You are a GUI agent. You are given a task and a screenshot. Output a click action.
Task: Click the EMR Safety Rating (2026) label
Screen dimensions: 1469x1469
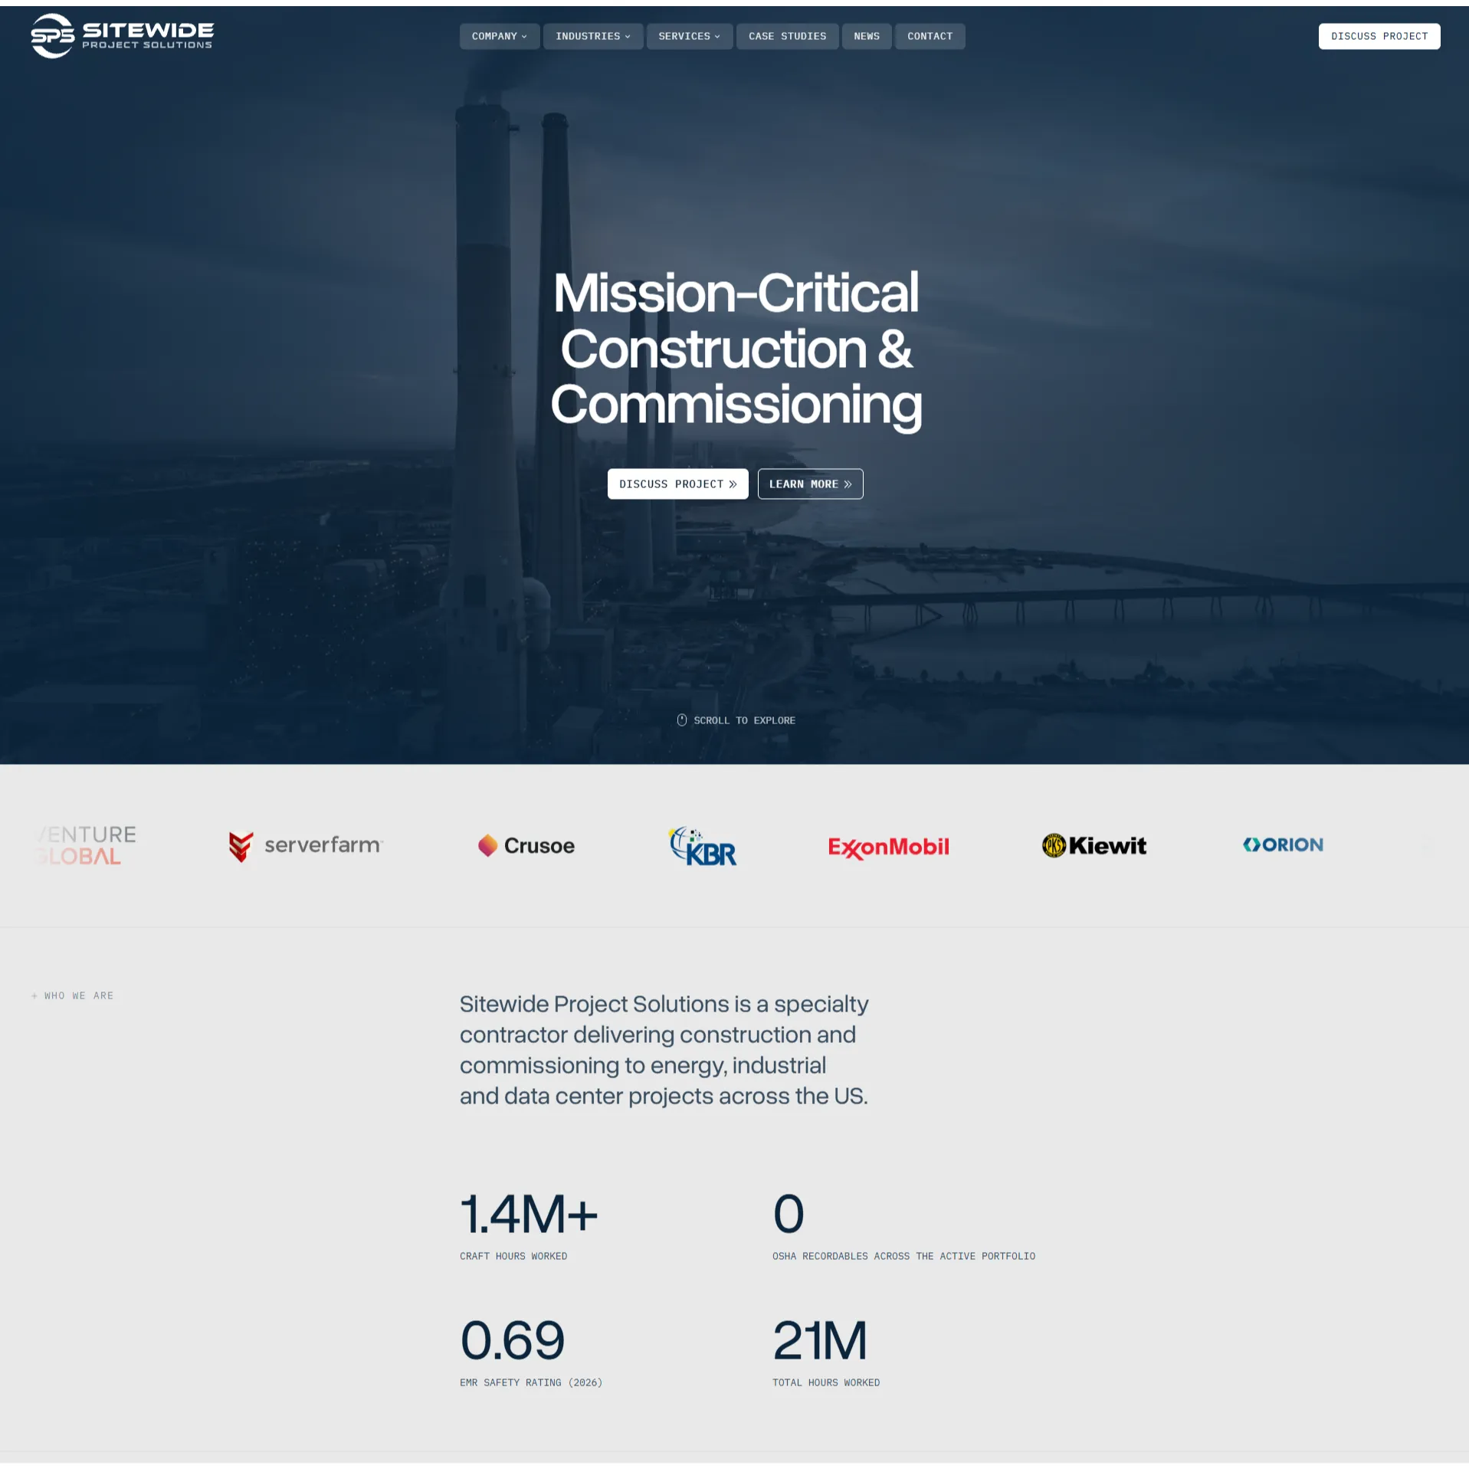coord(531,1382)
